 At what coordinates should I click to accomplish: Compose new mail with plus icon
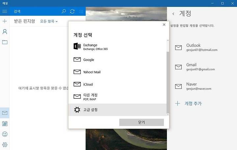[x=5, y=21]
